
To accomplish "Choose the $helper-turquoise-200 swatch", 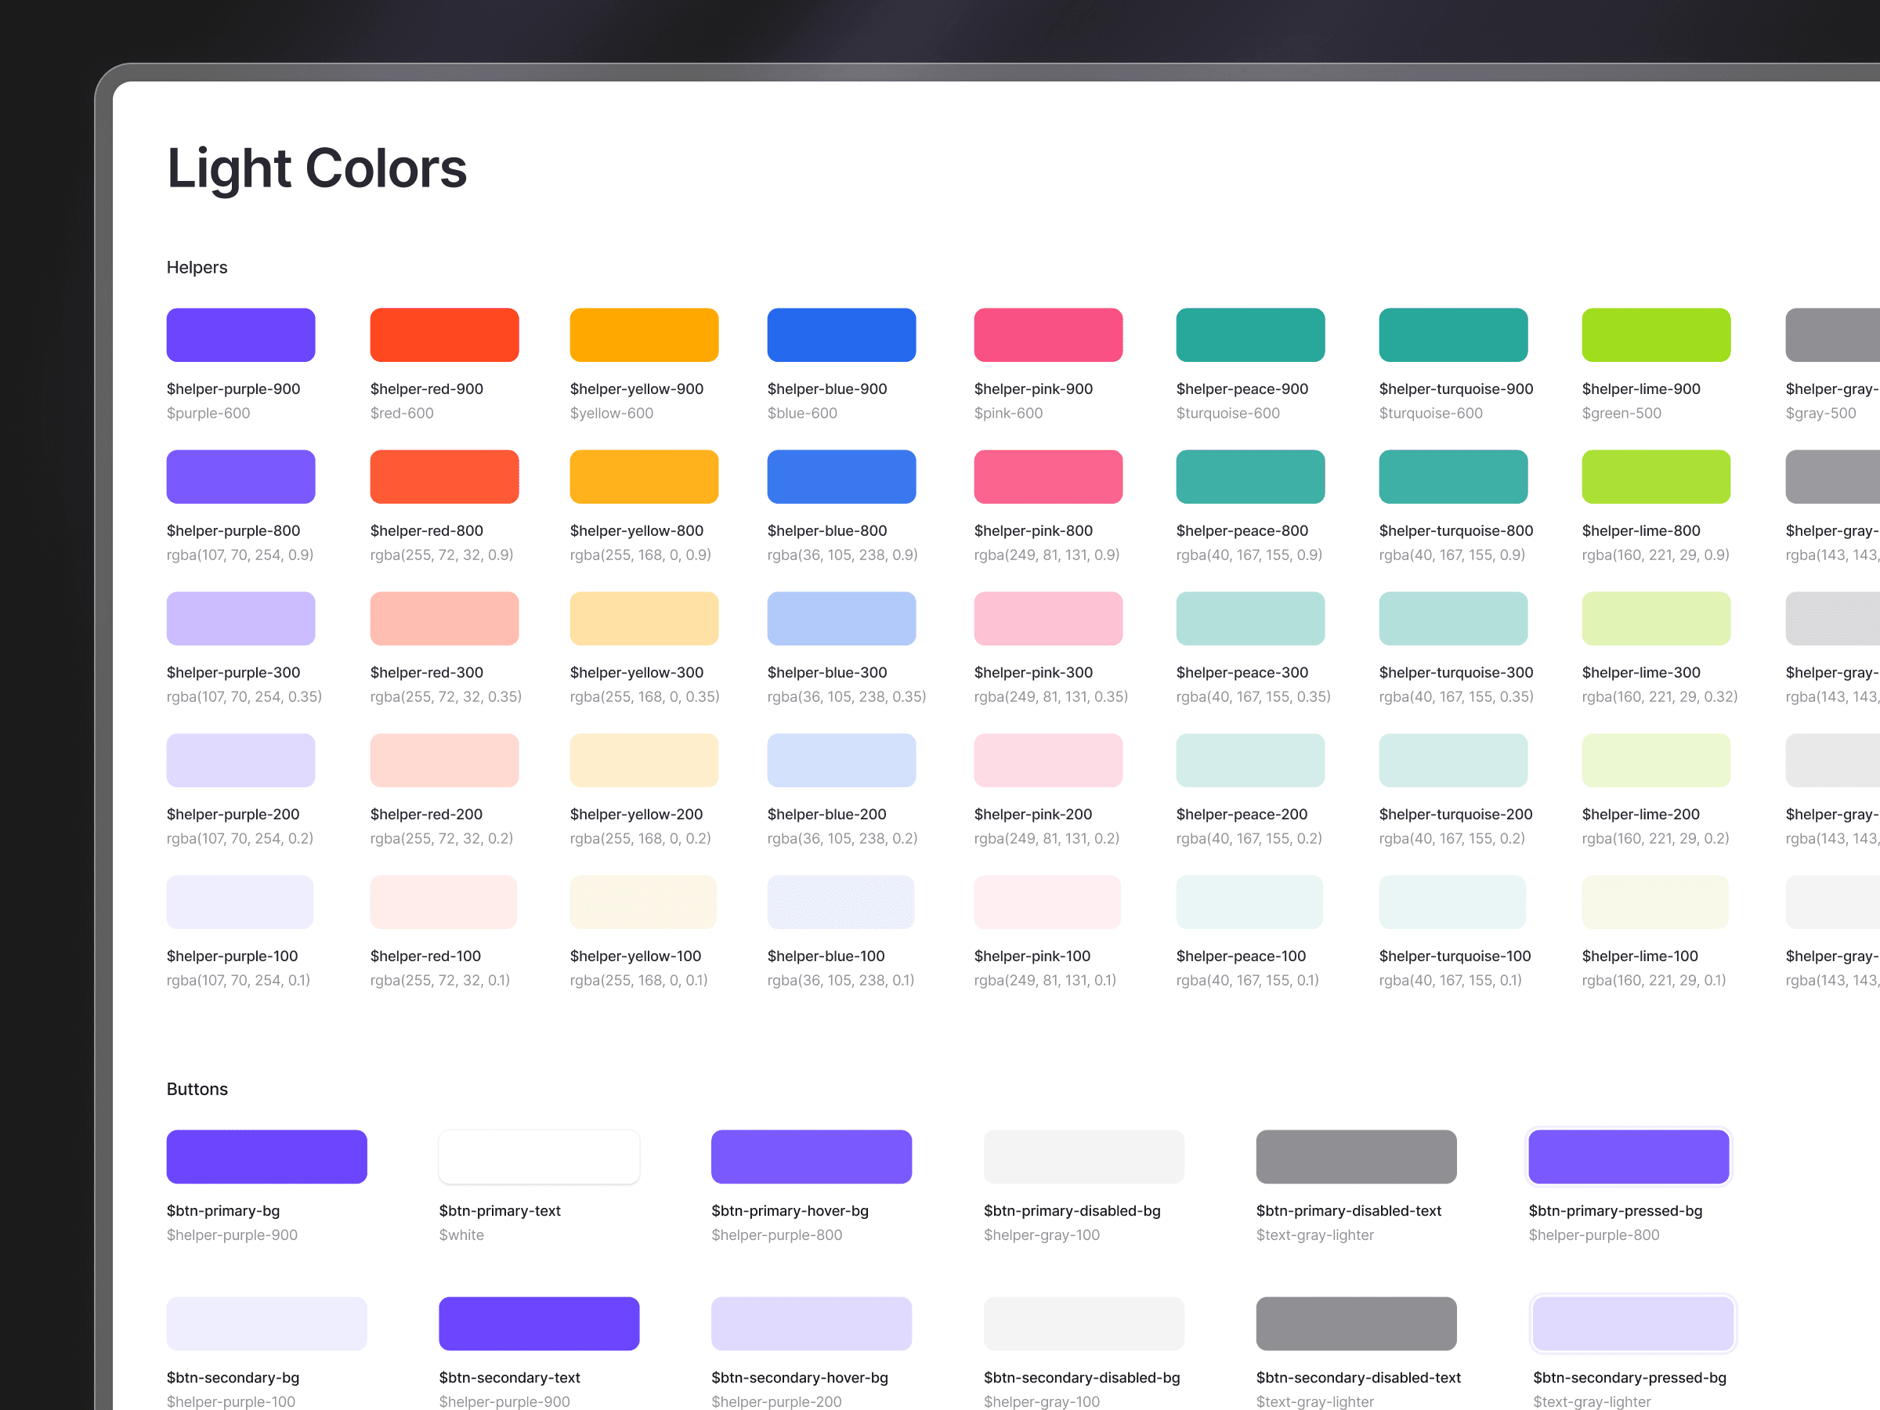I will 1452,761.
